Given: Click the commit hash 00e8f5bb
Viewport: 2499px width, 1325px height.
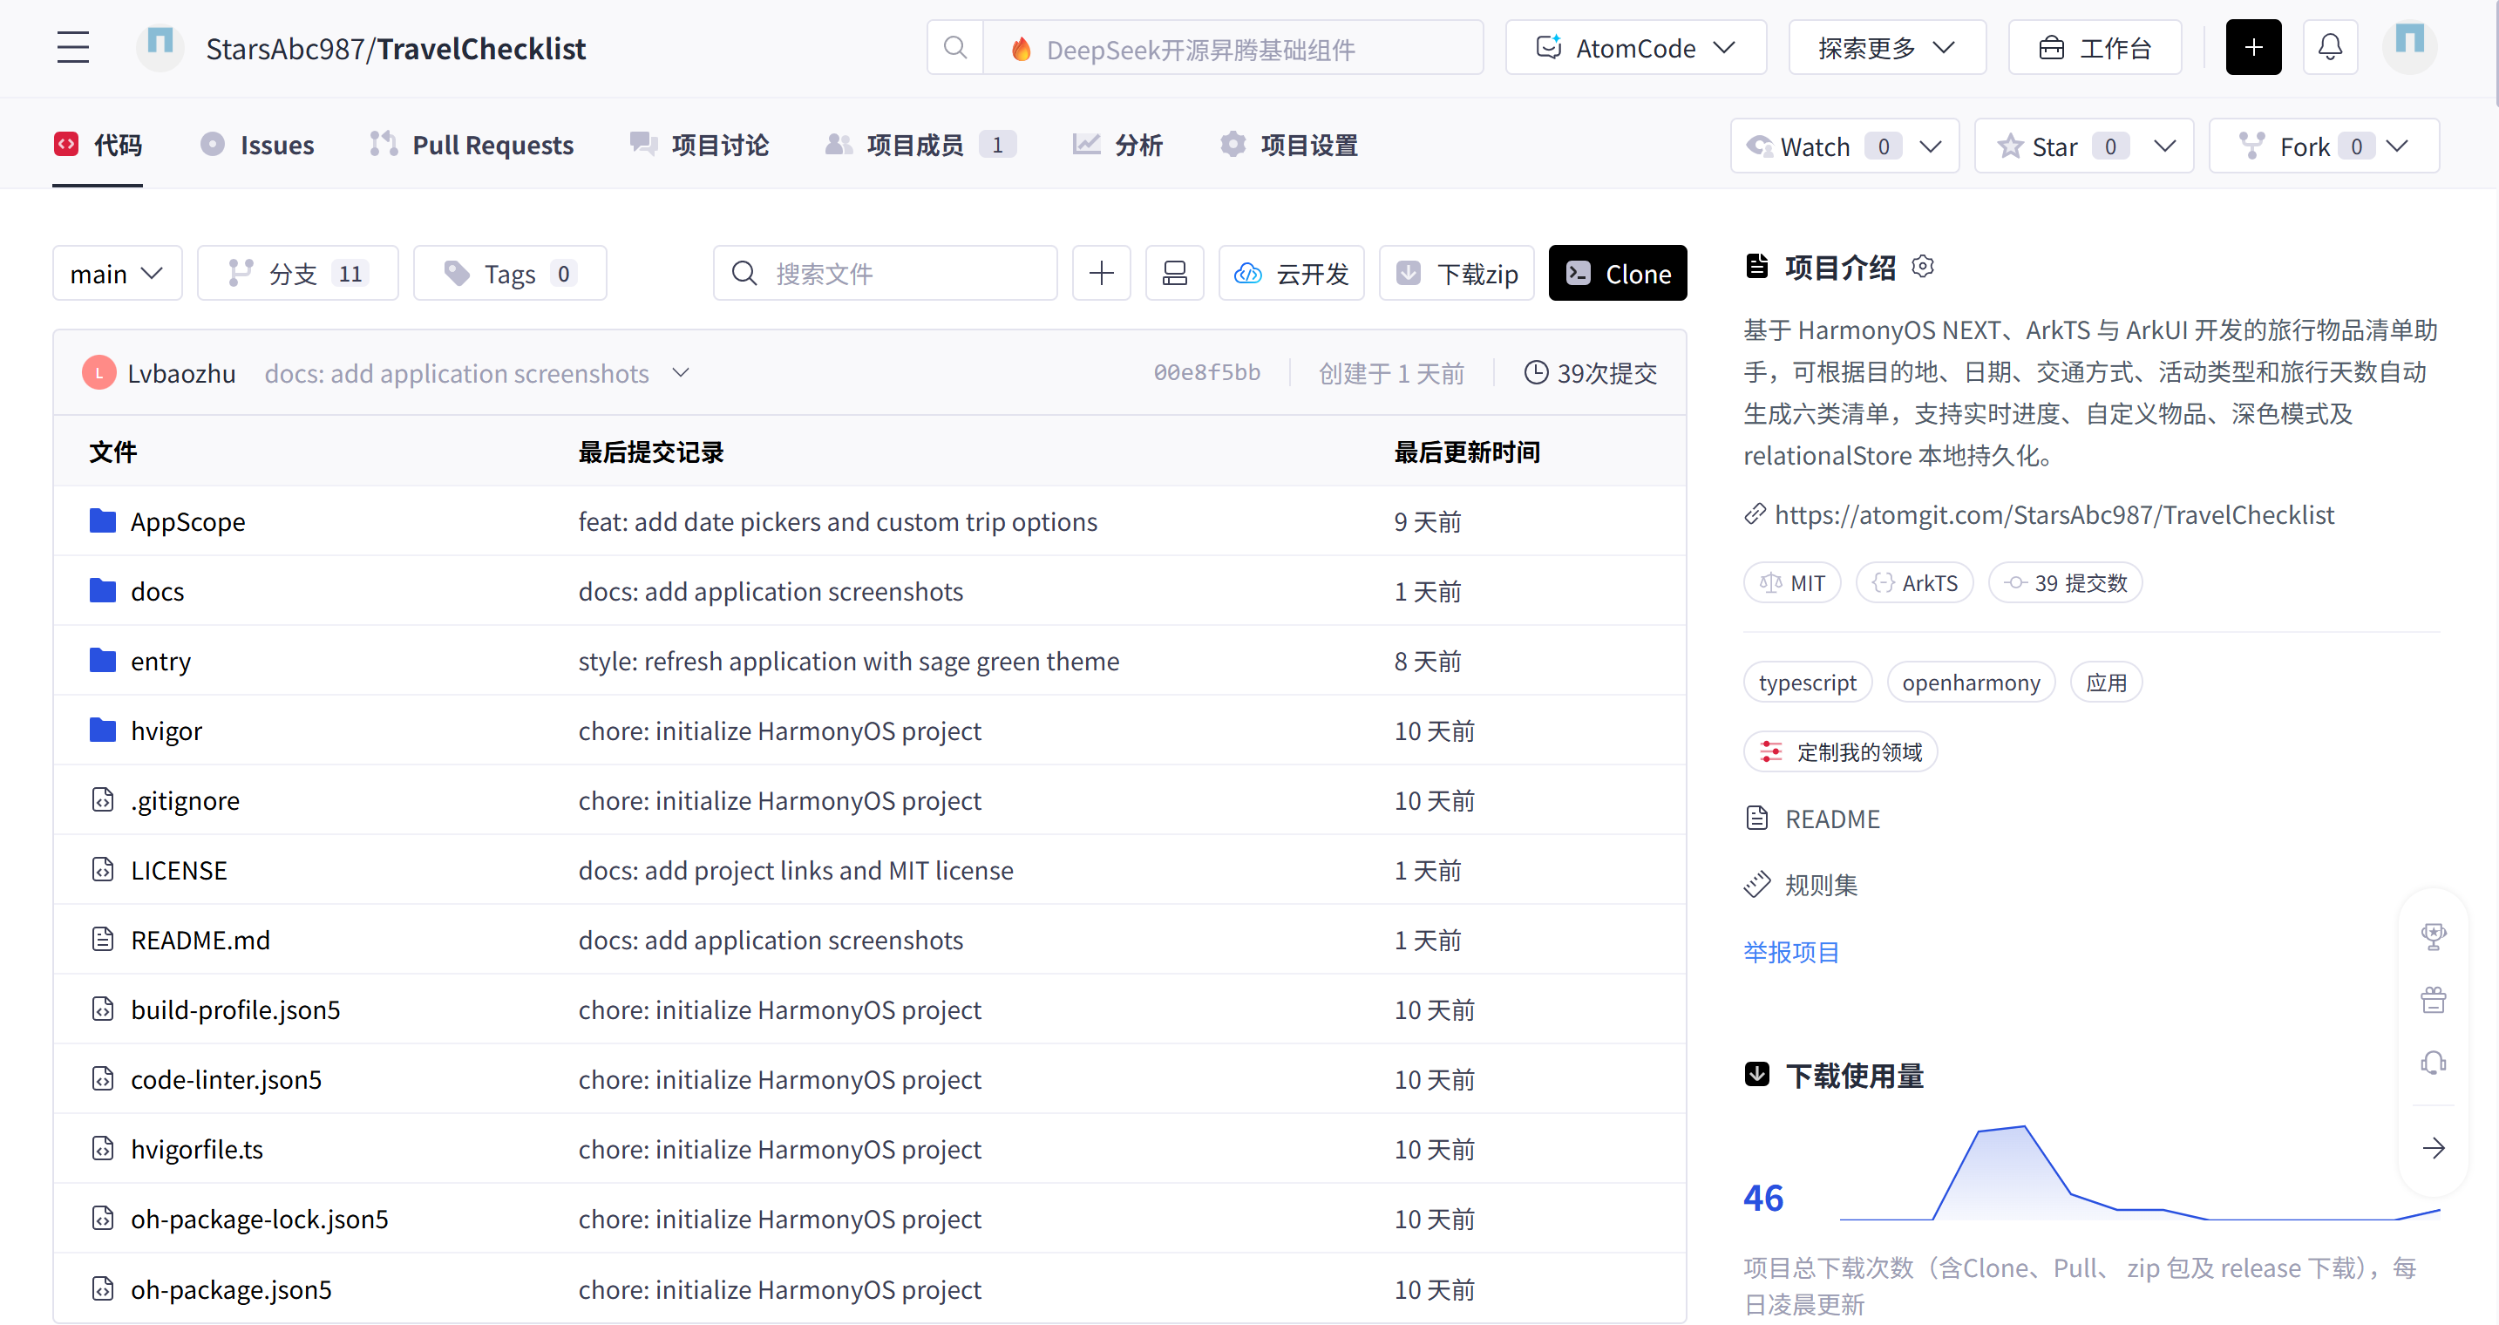Looking at the screenshot, I should [1207, 373].
